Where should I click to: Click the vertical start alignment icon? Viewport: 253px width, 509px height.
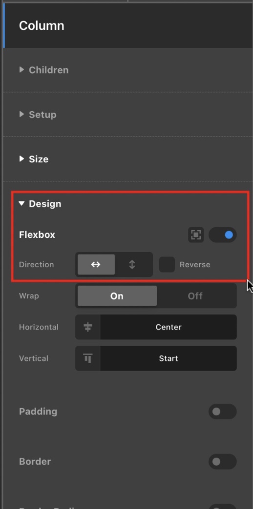pyautogui.click(x=88, y=358)
